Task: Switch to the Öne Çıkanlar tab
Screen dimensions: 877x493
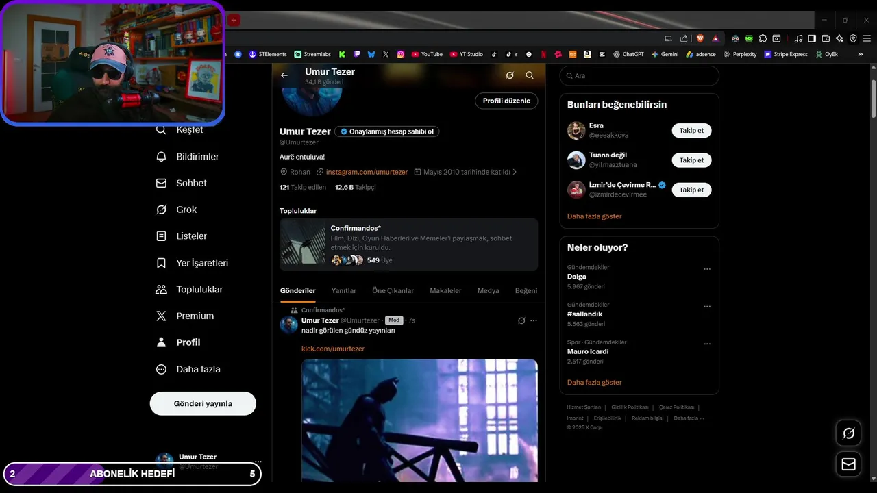Action: pos(393,290)
